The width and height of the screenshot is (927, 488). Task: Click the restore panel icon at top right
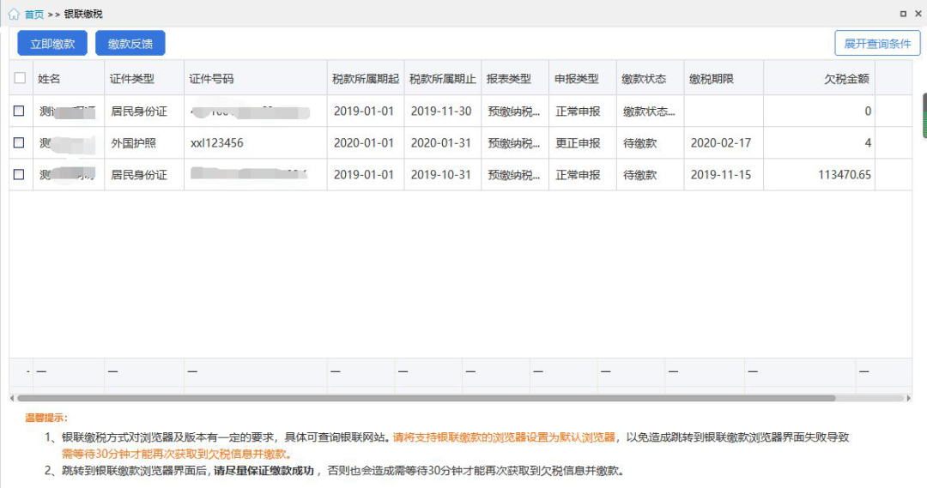902,15
